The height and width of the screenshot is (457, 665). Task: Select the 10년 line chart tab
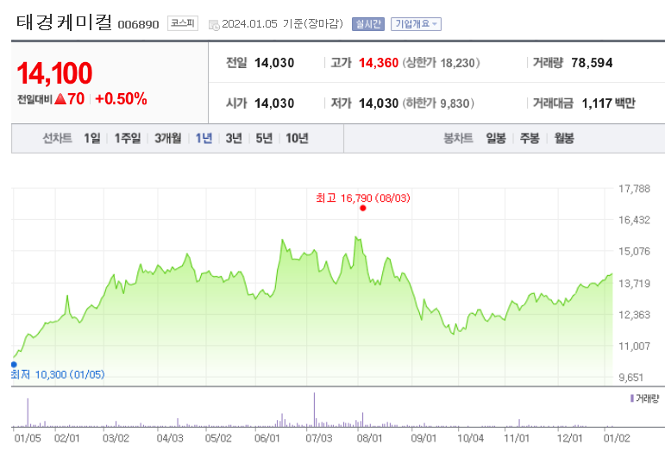[297, 138]
